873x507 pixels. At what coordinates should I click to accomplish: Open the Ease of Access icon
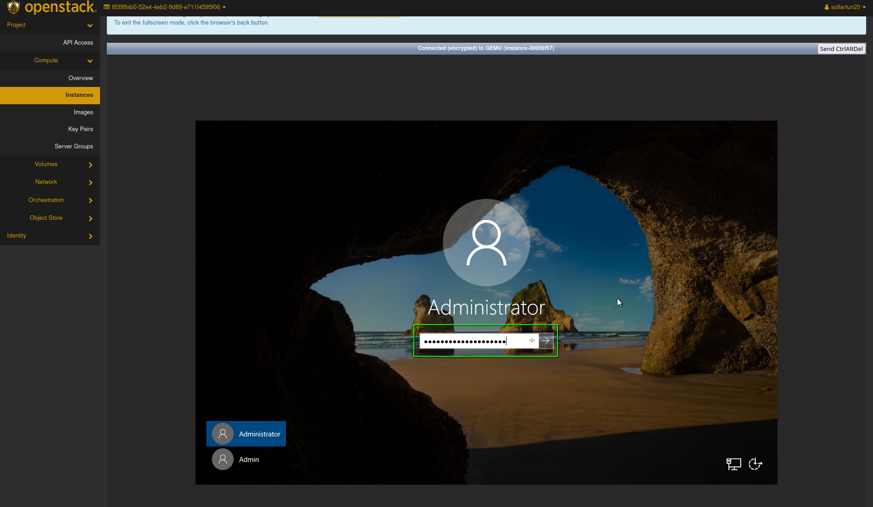[x=755, y=464]
